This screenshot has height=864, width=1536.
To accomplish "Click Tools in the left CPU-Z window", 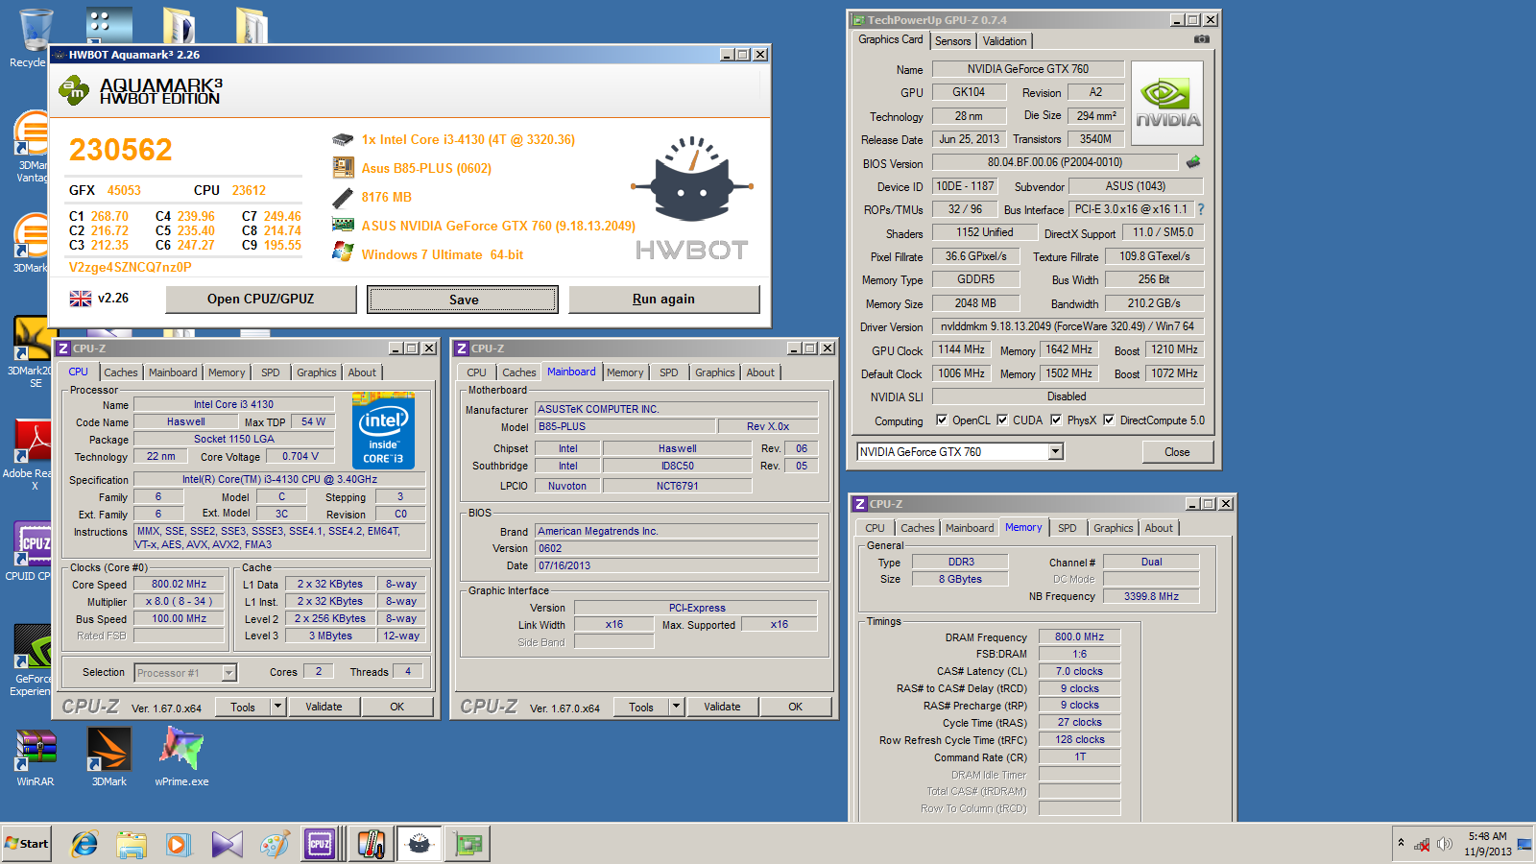I will pos(243,707).
